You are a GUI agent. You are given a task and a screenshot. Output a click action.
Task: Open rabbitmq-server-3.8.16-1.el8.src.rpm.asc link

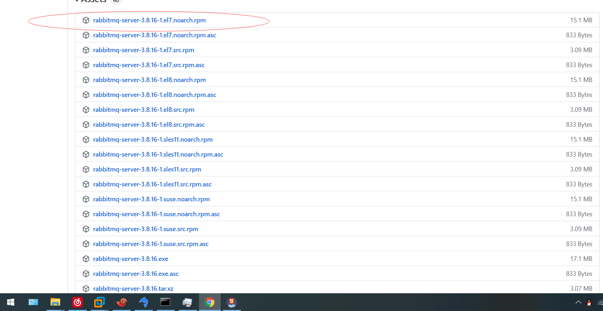point(149,125)
